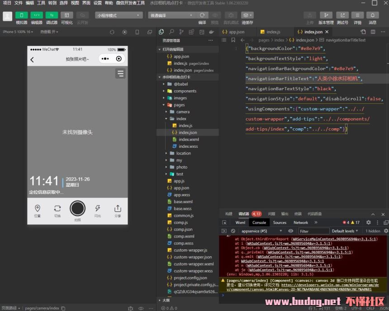Click the clear console icon

pos(233,231)
